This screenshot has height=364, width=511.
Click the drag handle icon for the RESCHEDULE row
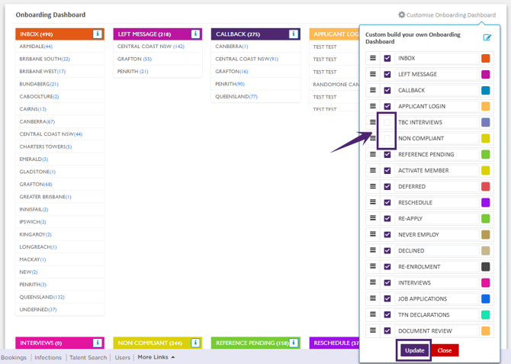click(373, 202)
